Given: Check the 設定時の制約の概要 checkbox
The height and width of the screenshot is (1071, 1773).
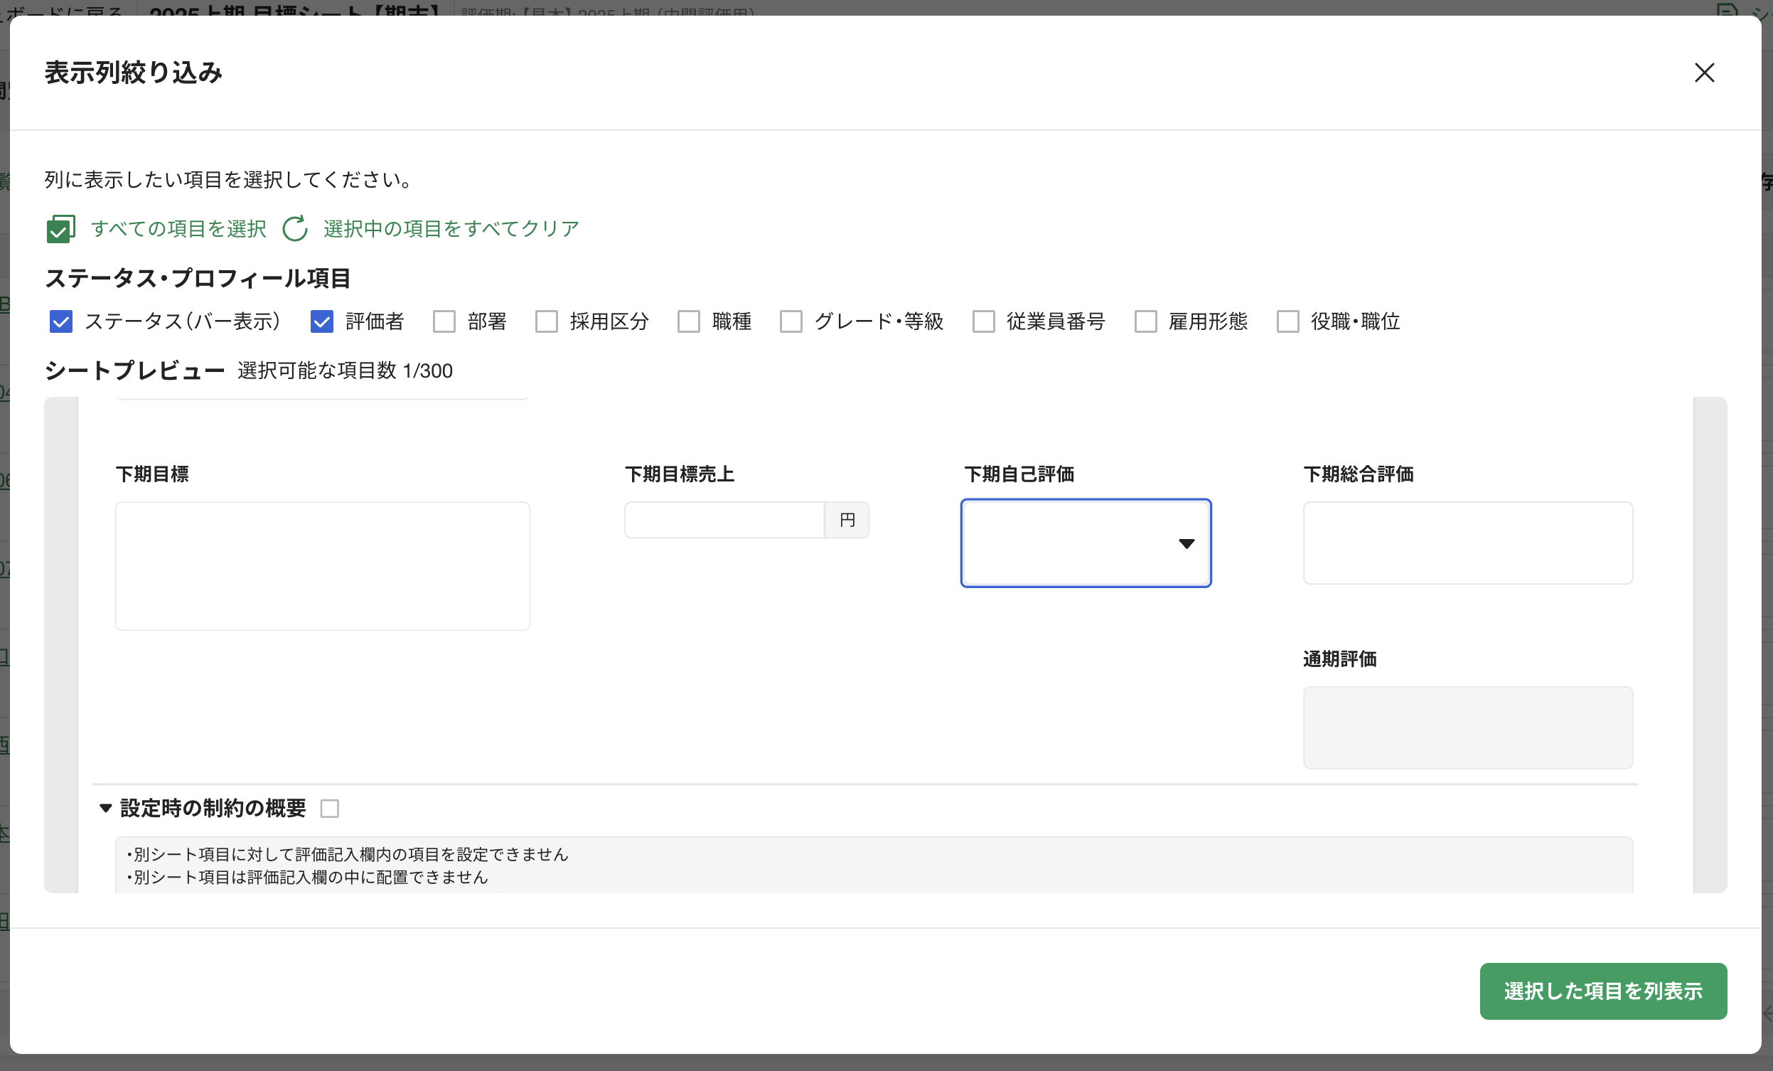Looking at the screenshot, I should click(330, 809).
